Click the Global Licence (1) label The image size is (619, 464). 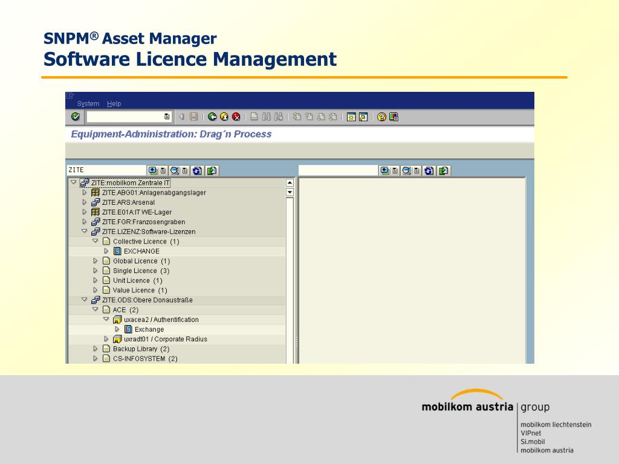(141, 261)
